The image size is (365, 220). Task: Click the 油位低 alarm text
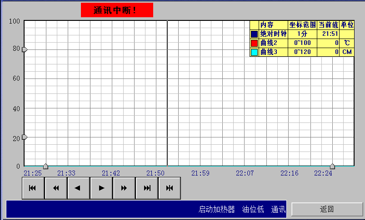point(253,209)
